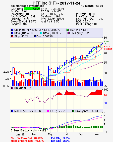
Task: Click the 'EXP (9): 2.75' legend text
Action: (x=58, y=111)
